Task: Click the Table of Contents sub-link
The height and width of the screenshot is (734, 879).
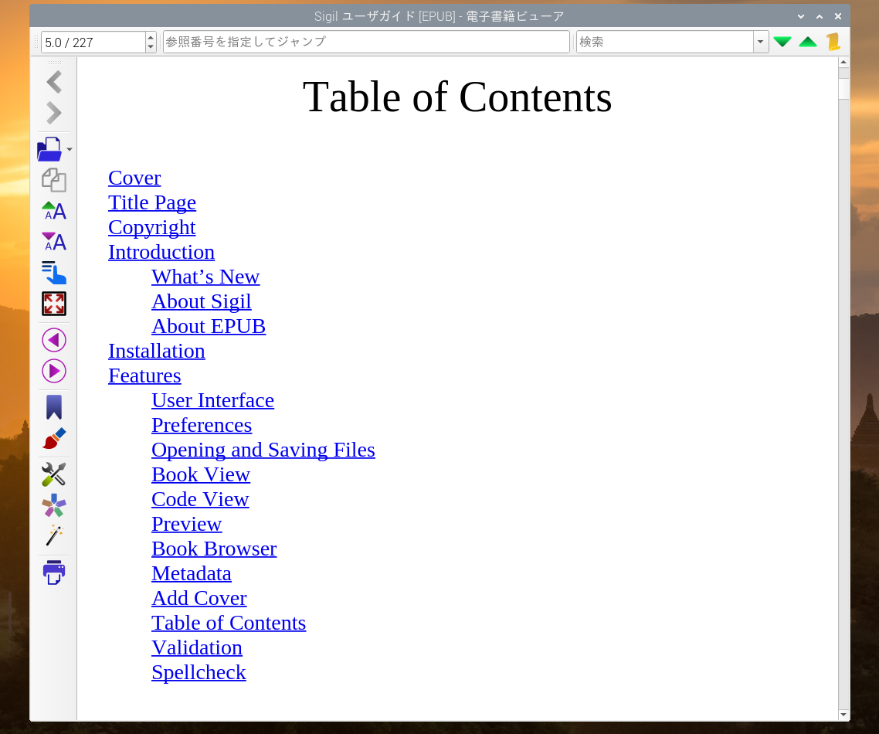Action: (229, 622)
